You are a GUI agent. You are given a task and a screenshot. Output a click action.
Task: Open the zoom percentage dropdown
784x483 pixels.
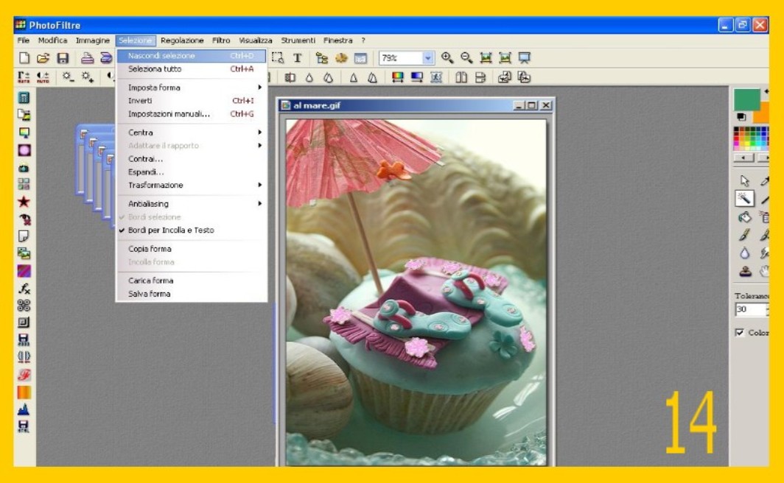(x=428, y=58)
